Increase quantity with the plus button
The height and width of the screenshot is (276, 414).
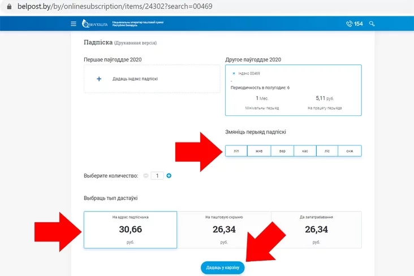pyautogui.click(x=169, y=176)
